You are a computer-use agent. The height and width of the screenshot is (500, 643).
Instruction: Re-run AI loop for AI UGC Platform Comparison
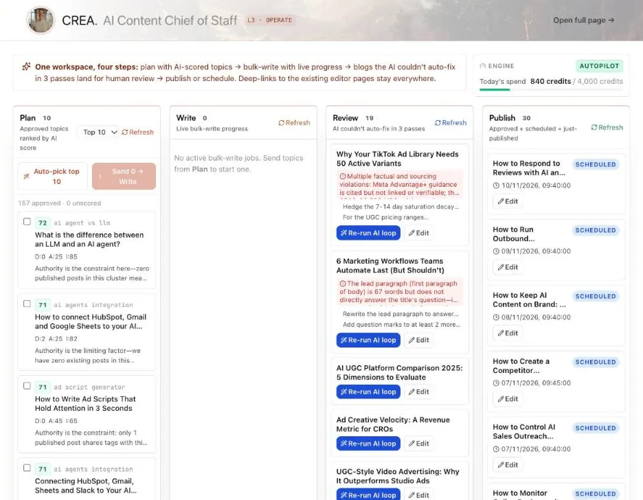pos(368,391)
